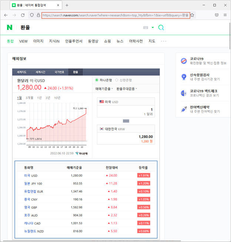Open the 영국 GBP link
The image size is (231, 242).
click(31, 207)
